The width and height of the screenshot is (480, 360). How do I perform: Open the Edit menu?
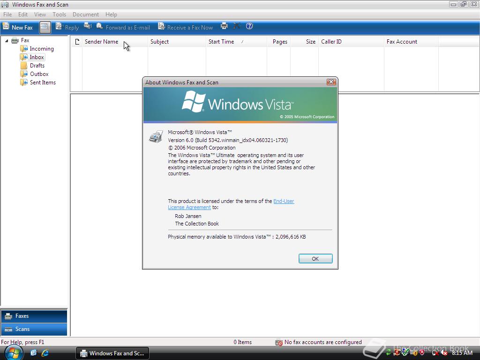point(22,15)
